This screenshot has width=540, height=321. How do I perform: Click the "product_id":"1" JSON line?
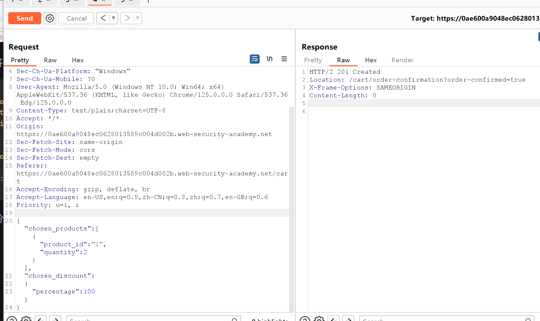[73, 244]
